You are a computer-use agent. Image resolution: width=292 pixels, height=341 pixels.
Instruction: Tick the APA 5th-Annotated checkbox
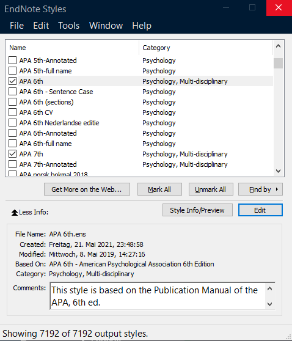click(x=12, y=61)
